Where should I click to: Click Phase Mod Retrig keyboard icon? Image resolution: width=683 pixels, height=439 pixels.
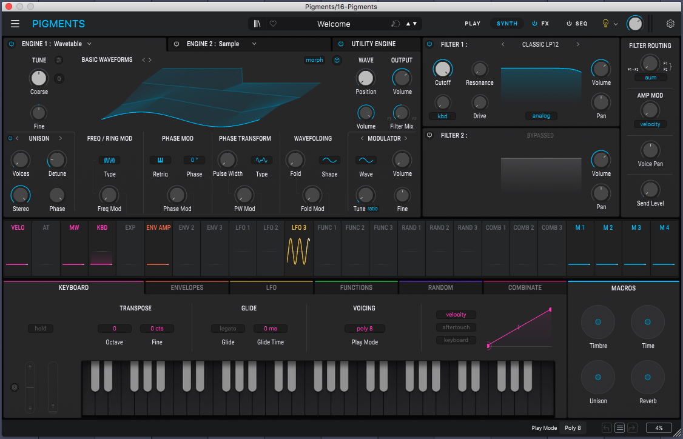[160, 160]
